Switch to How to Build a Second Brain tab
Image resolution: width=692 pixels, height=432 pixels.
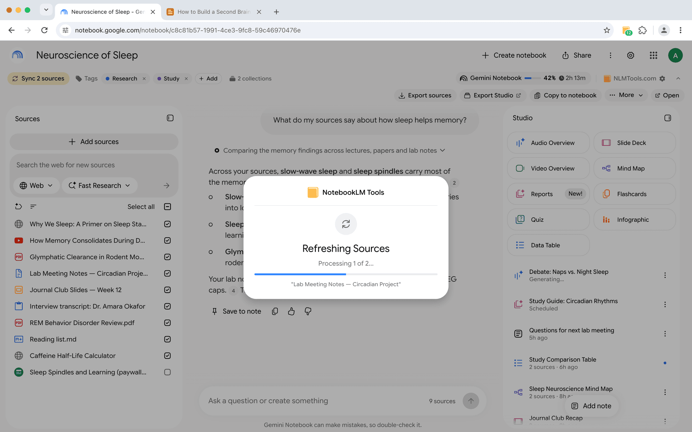pos(214,12)
